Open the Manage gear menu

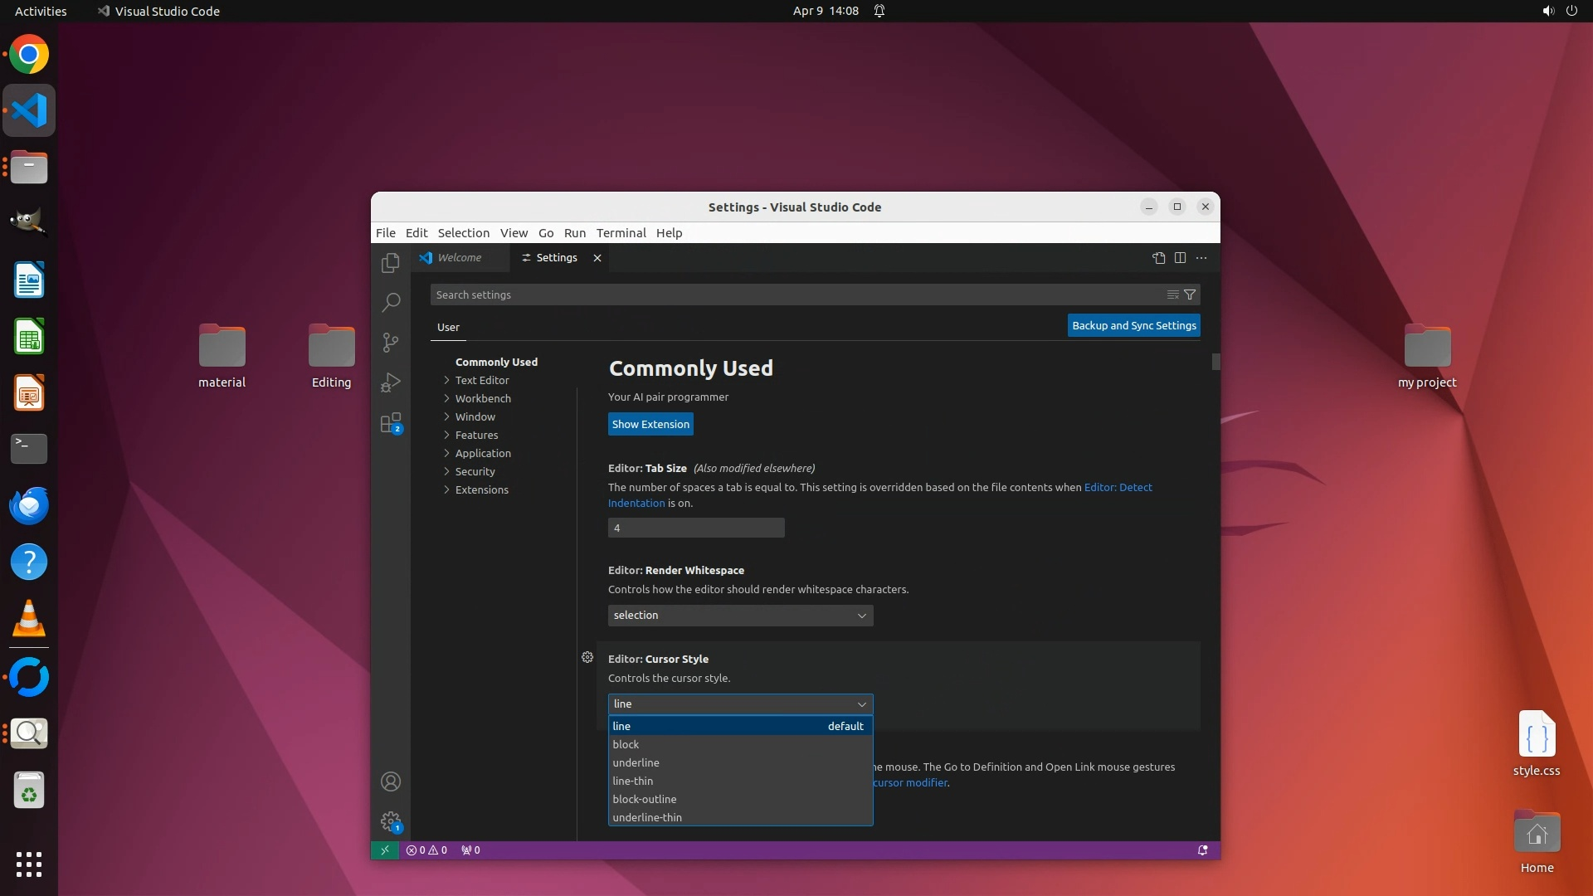pos(390,821)
